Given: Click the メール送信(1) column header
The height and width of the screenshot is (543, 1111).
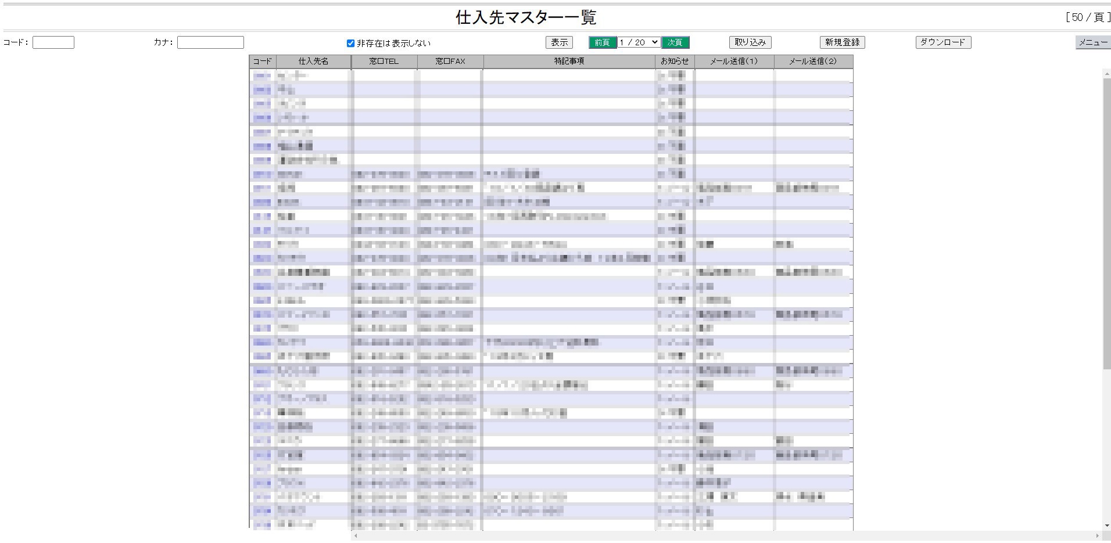Looking at the screenshot, I should (734, 62).
